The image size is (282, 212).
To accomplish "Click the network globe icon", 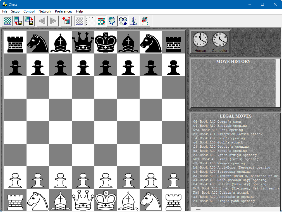I will (145, 21).
